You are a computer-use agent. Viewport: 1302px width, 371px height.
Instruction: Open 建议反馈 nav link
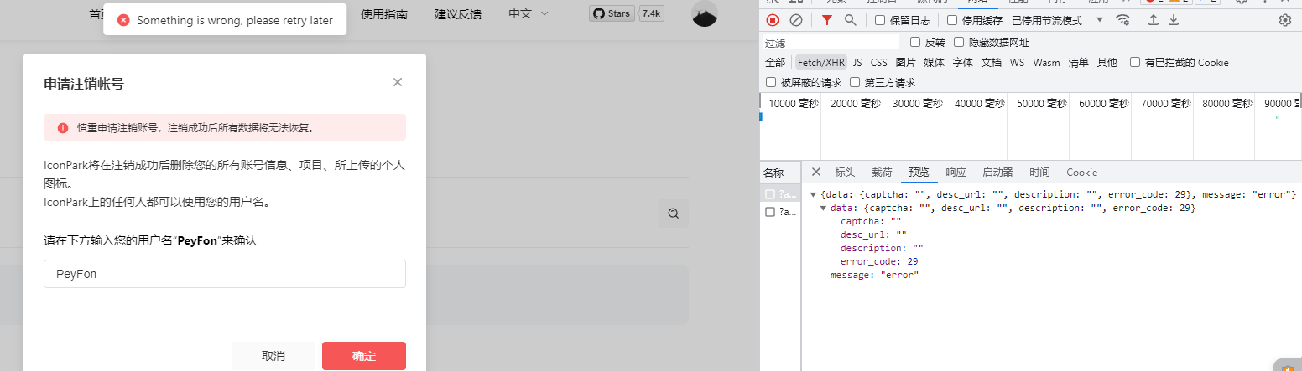tap(458, 13)
